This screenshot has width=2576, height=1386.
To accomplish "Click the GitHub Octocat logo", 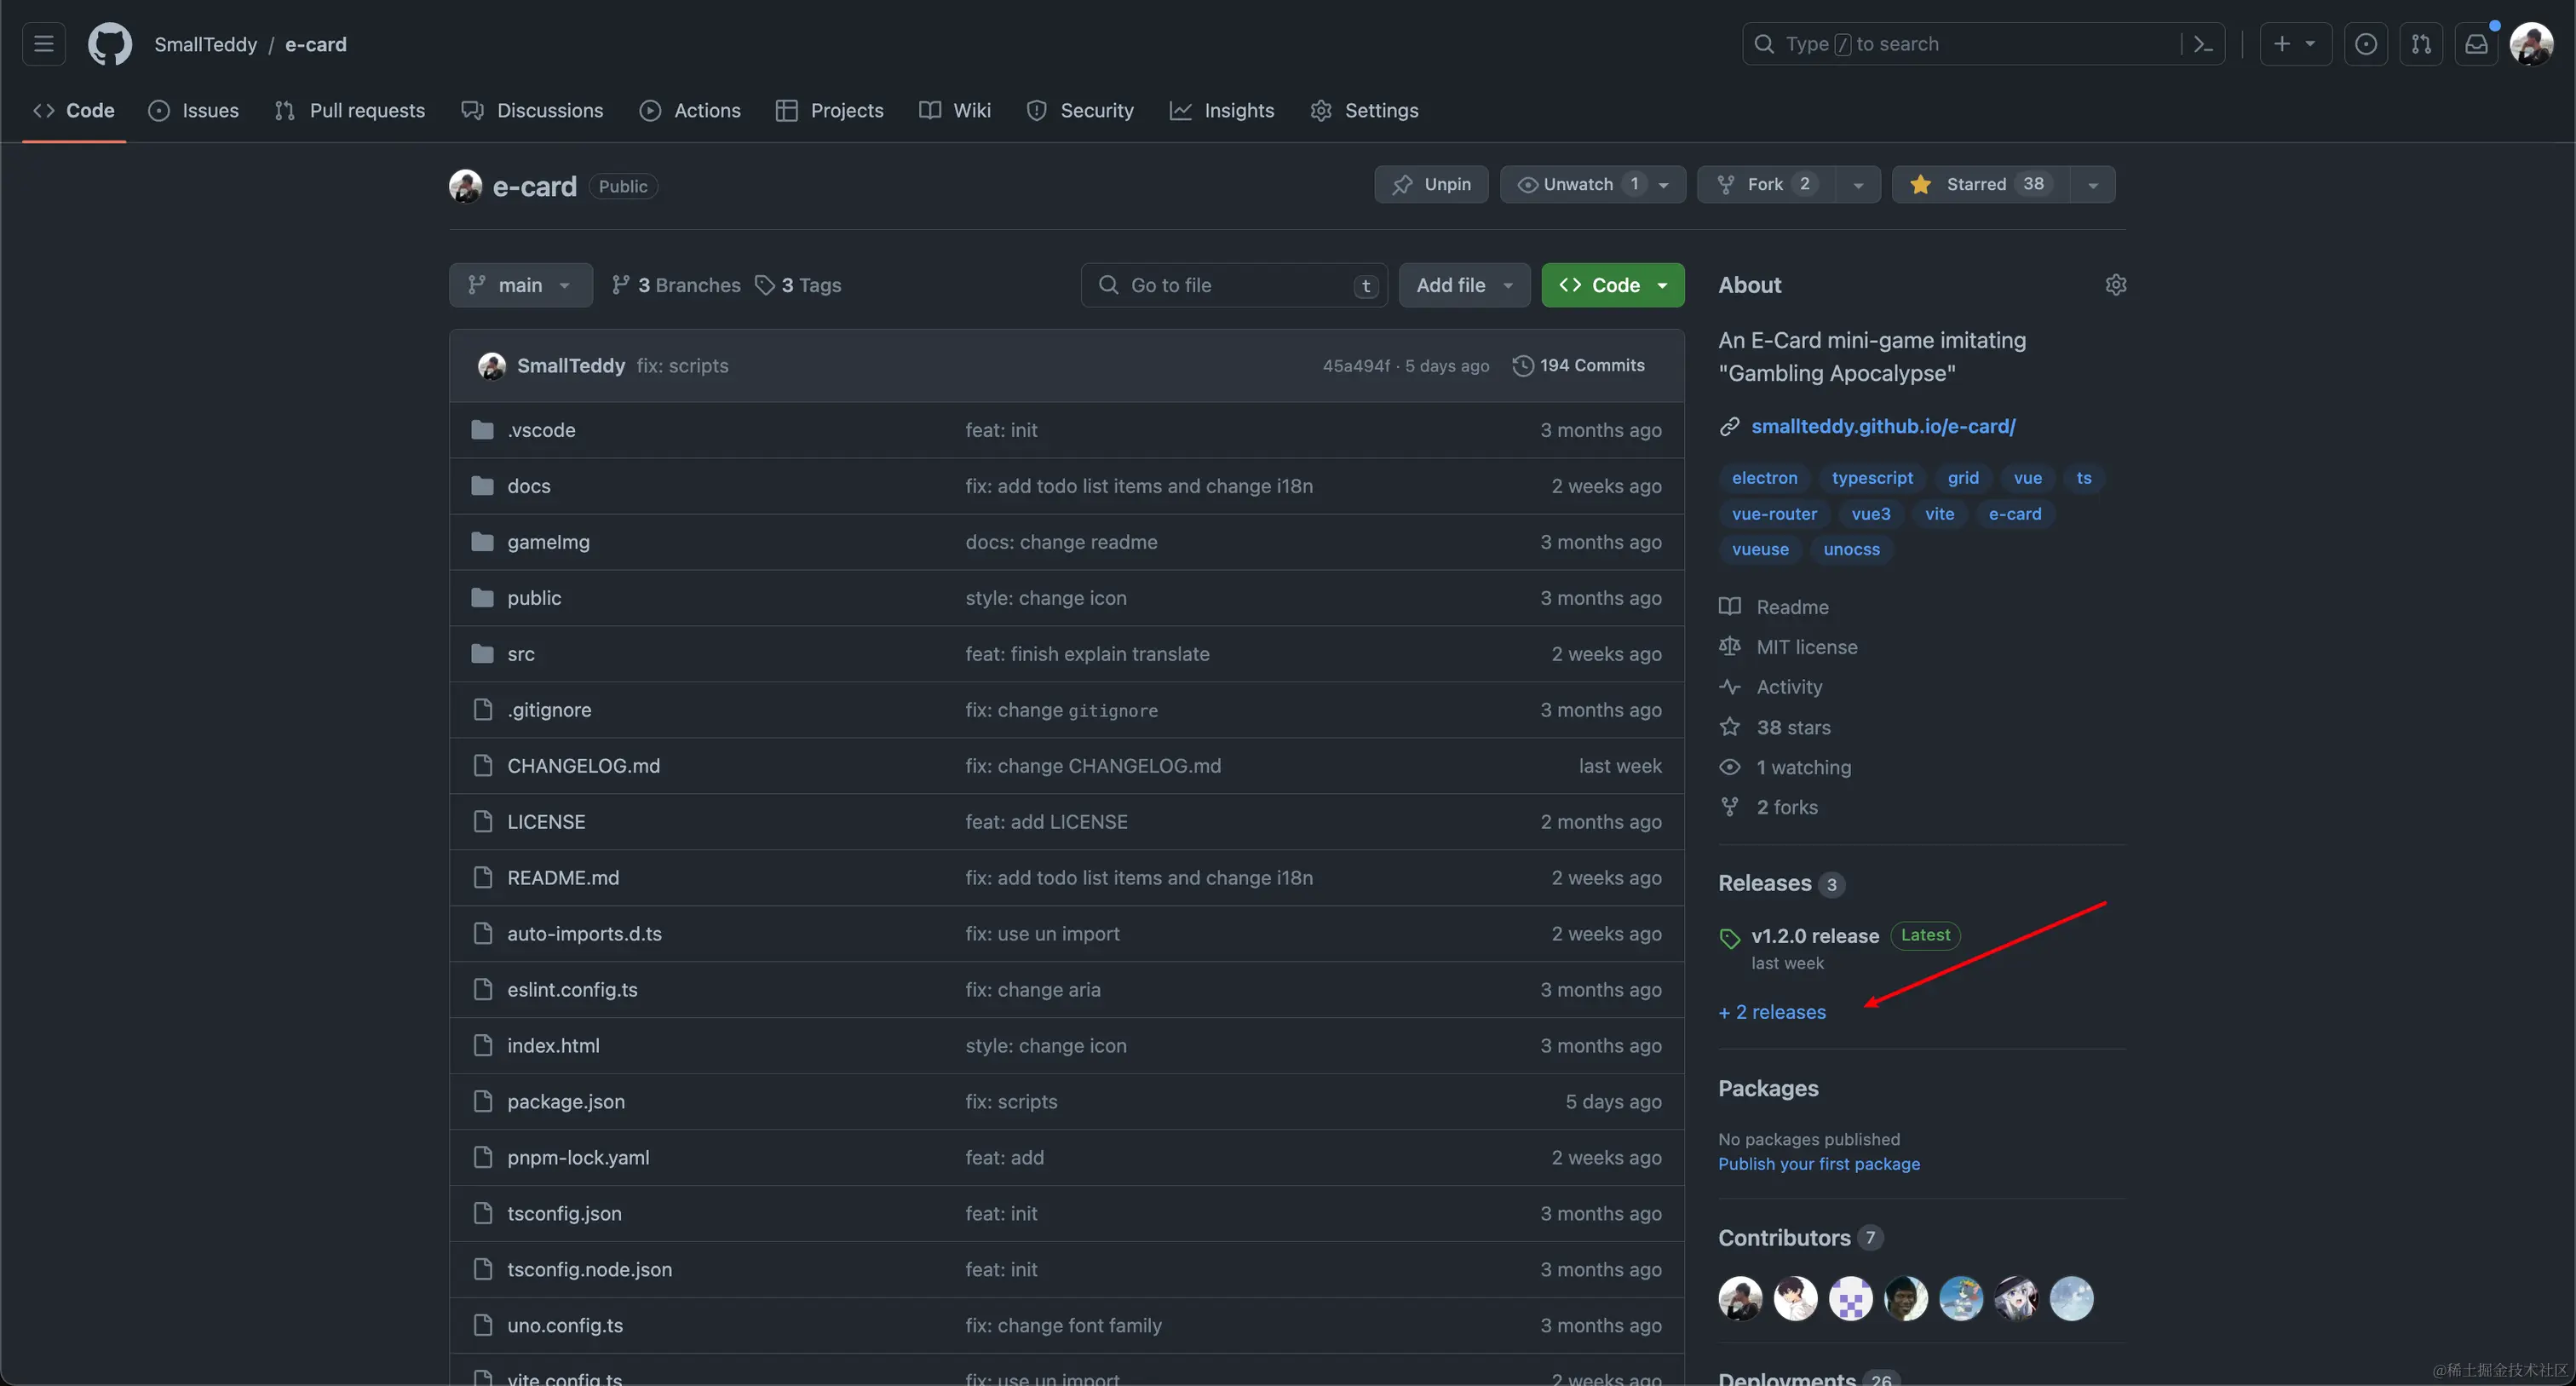I will (x=110, y=44).
